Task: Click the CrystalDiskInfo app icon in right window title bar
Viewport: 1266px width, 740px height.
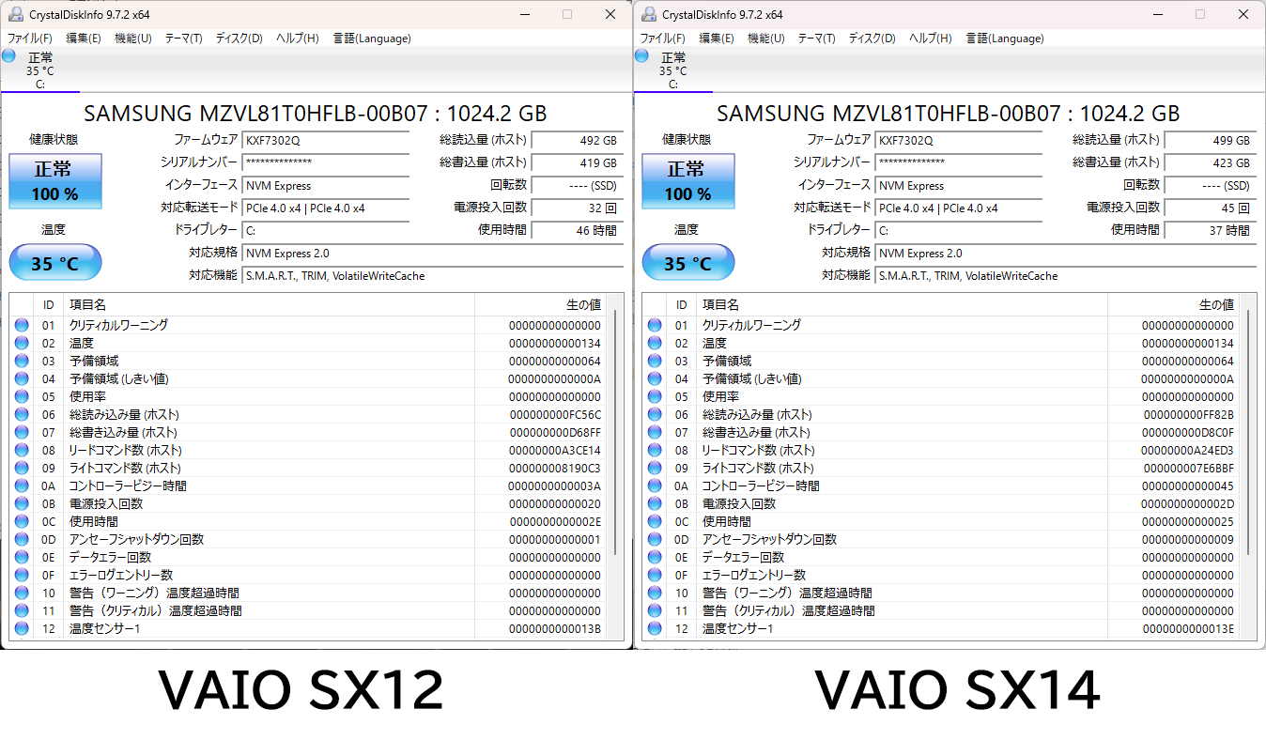Action: 648,14
